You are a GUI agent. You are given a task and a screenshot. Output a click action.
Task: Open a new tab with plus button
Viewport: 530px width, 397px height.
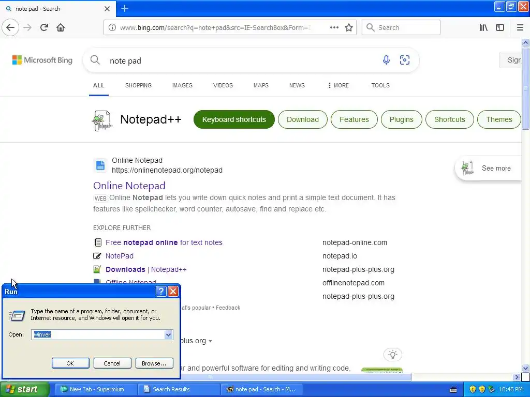125,8
